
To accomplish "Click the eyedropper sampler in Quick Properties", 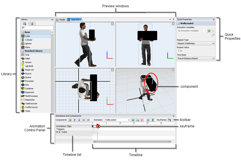I will pyautogui.click(x=213, y=35).
